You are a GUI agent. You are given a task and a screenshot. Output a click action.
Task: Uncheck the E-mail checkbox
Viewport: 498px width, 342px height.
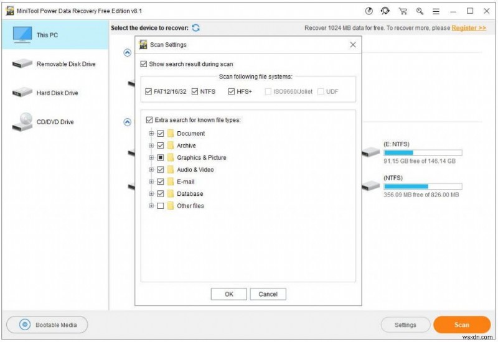161,182
